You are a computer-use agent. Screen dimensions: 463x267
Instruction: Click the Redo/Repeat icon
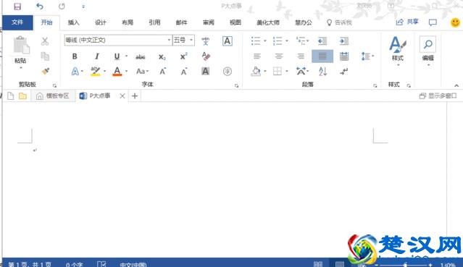coord(62,7)
